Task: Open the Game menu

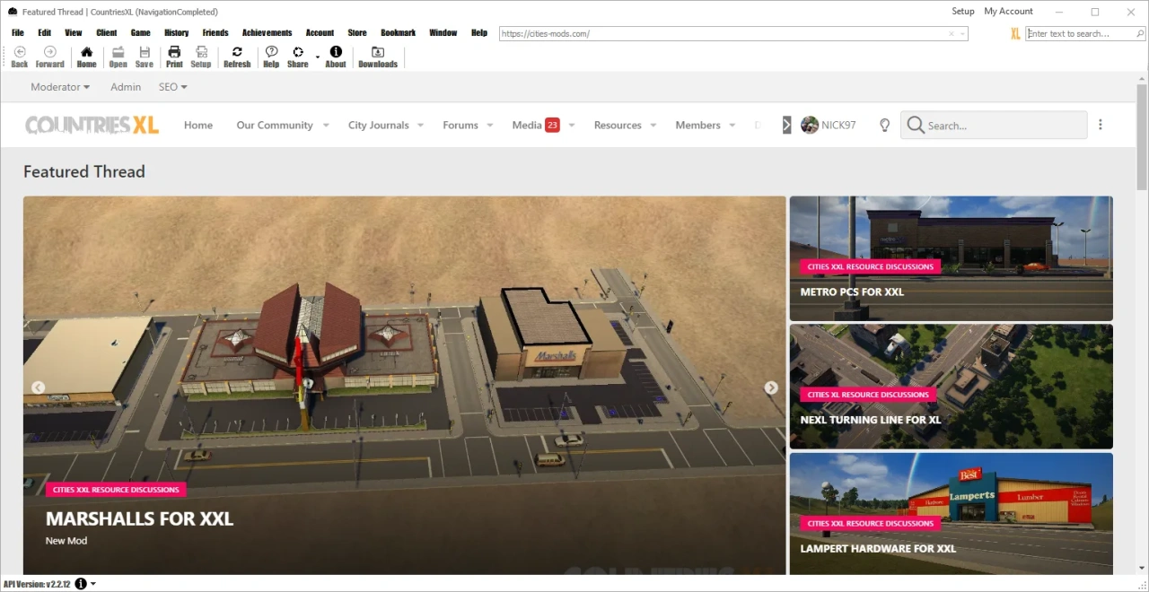Action: [x=141, y=32]
